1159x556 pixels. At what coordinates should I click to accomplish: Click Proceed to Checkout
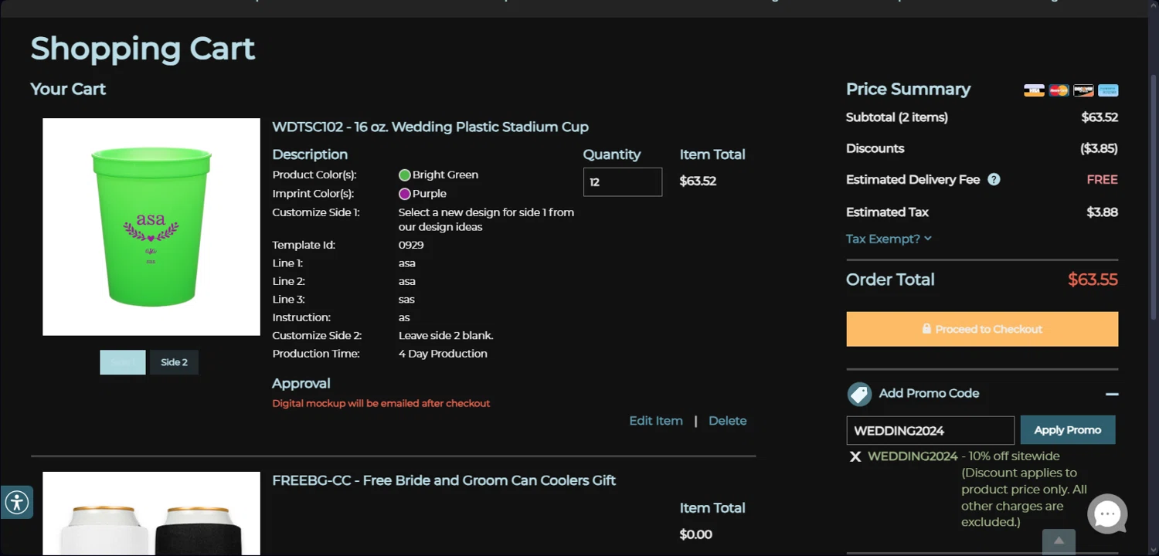(x=981, y=329)
